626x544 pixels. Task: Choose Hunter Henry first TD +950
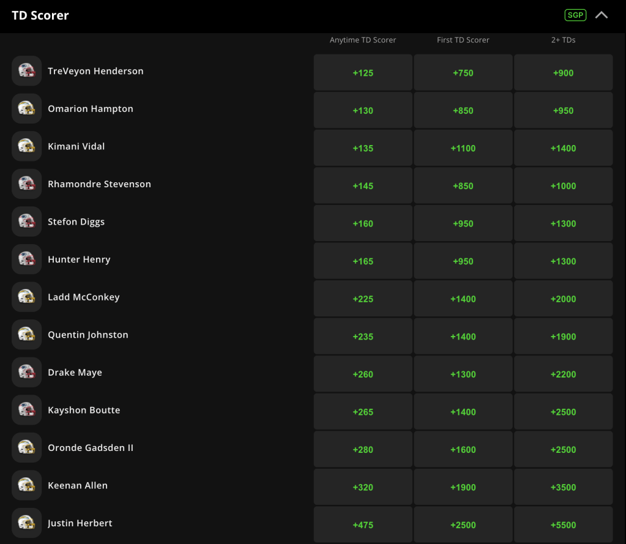point(463,261)
